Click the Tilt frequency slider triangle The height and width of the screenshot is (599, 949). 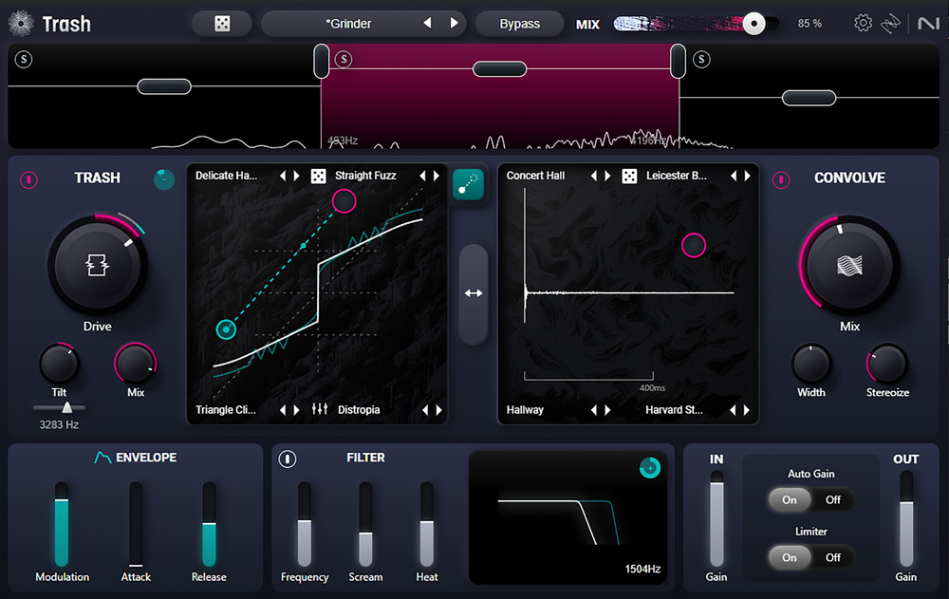(x=67, y=407)
